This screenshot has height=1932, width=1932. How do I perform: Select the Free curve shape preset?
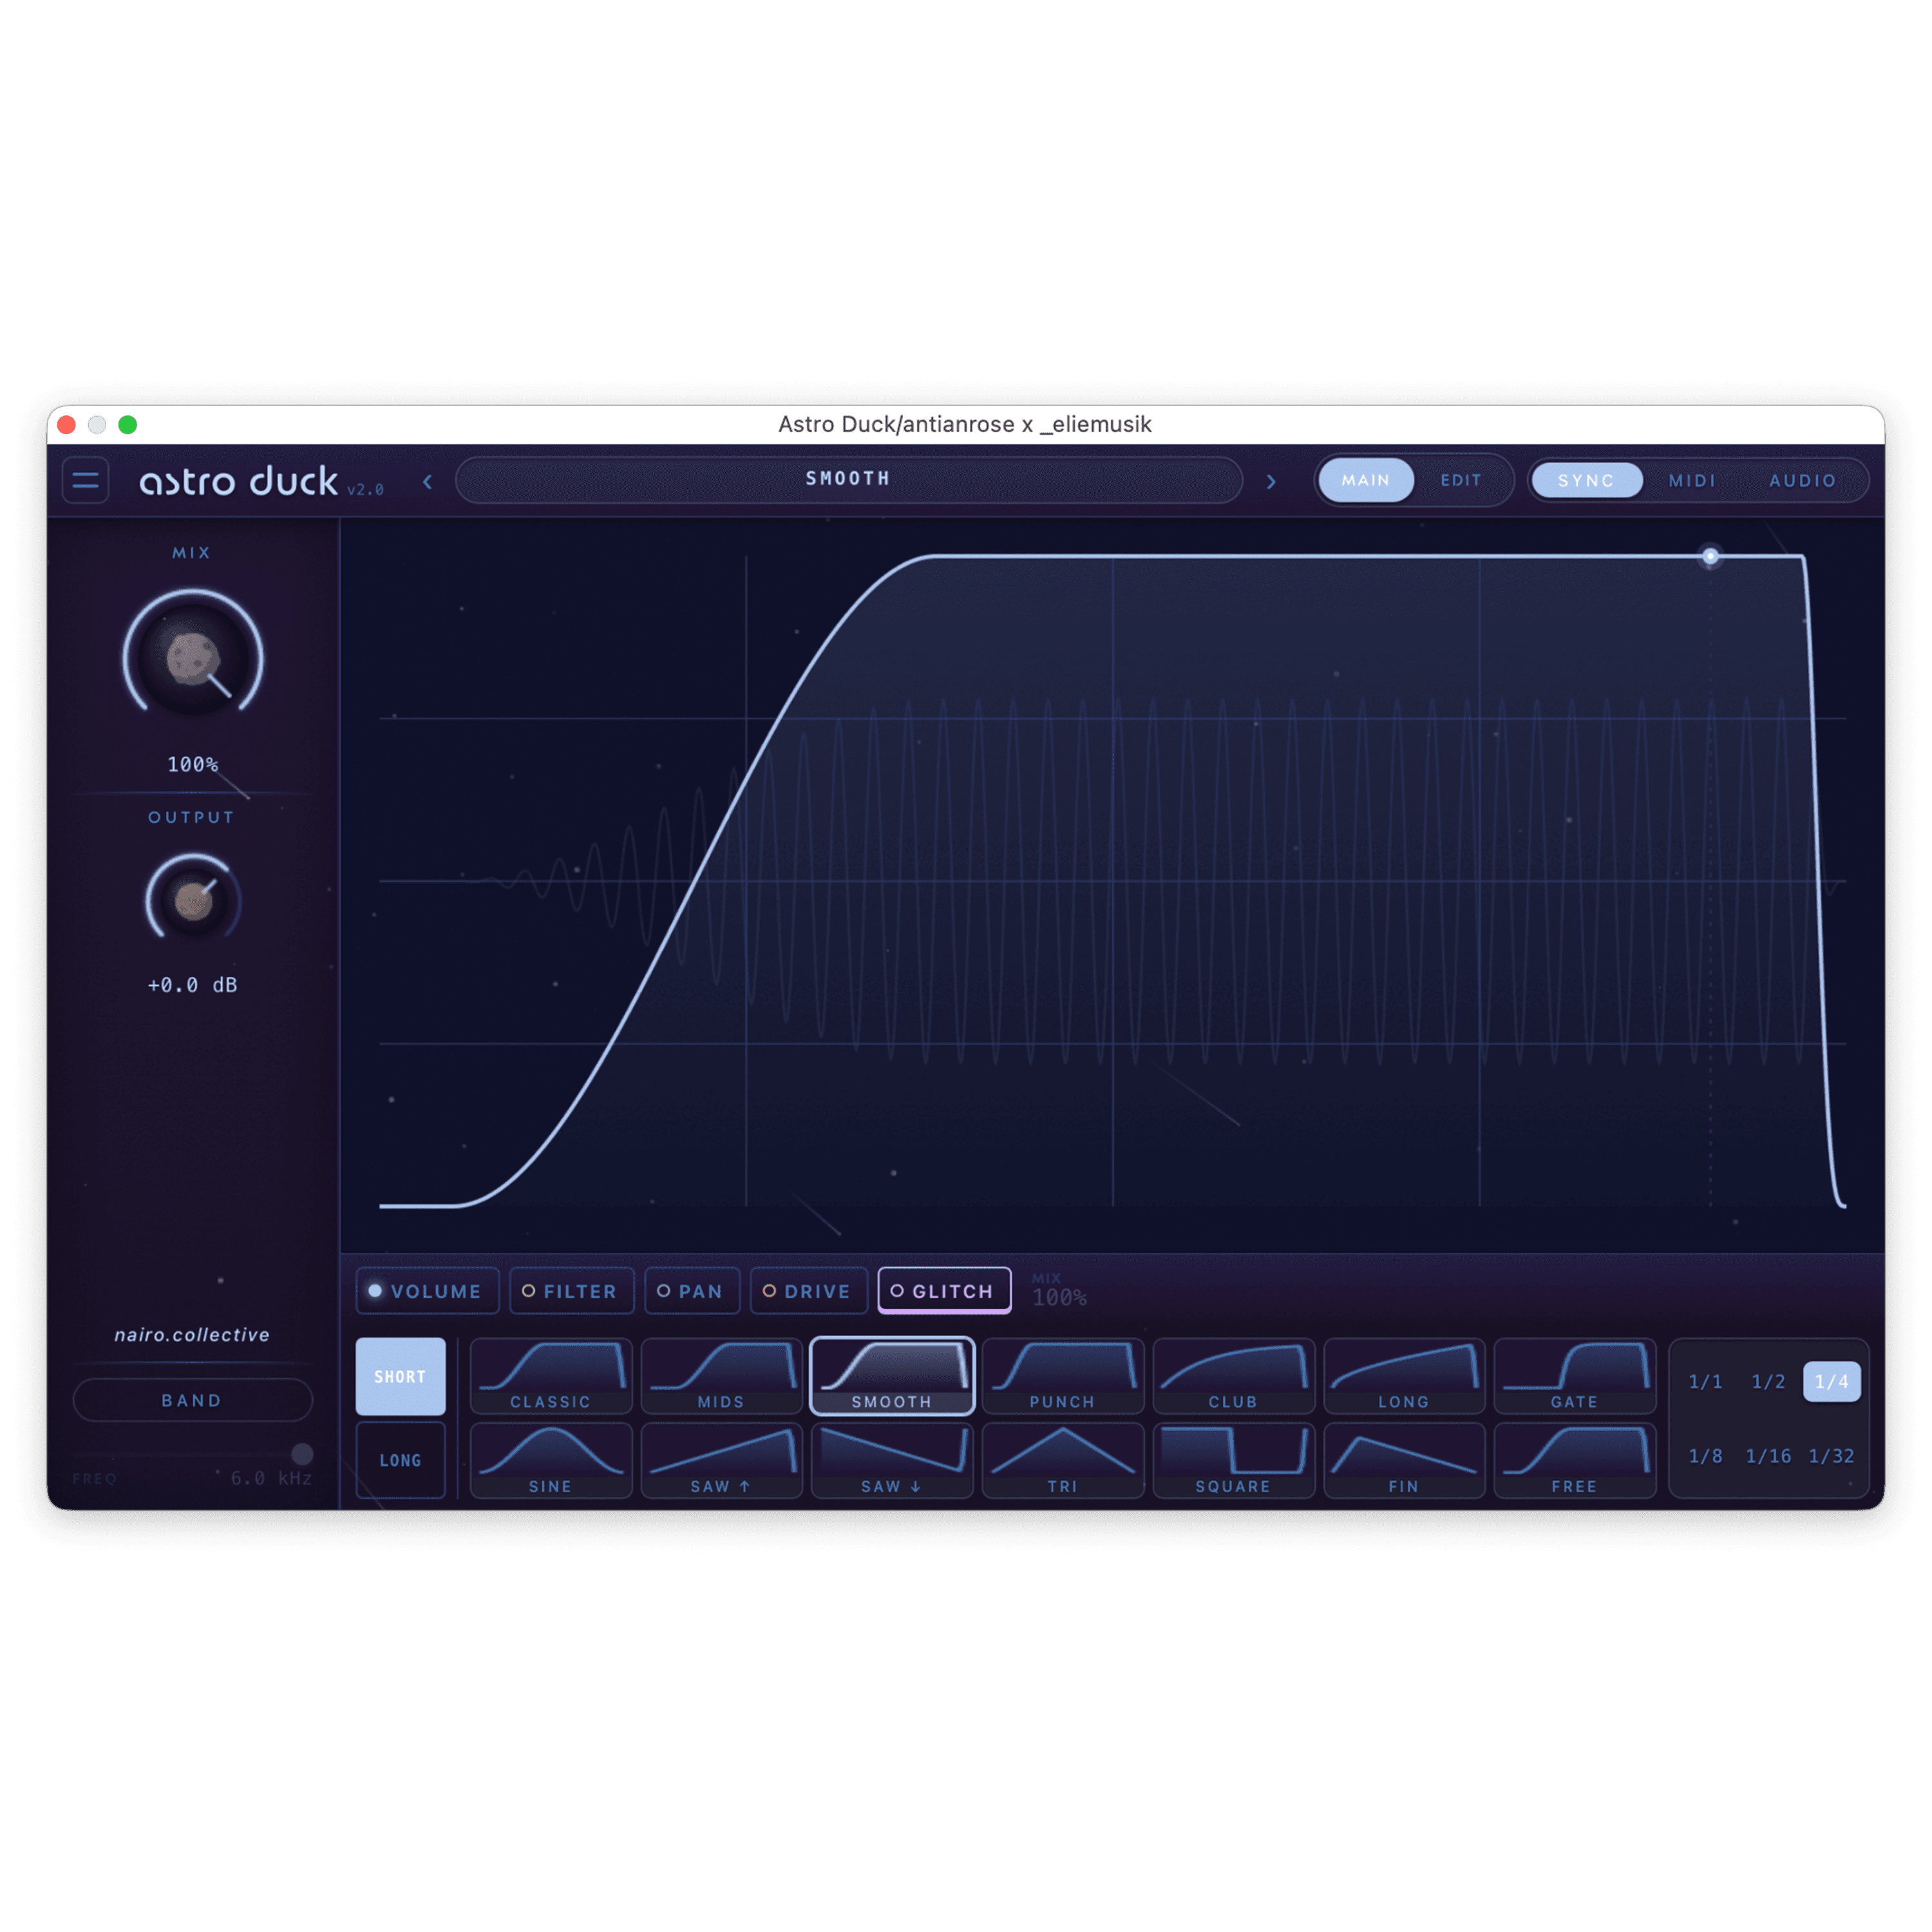[x=1575, y=1460]
